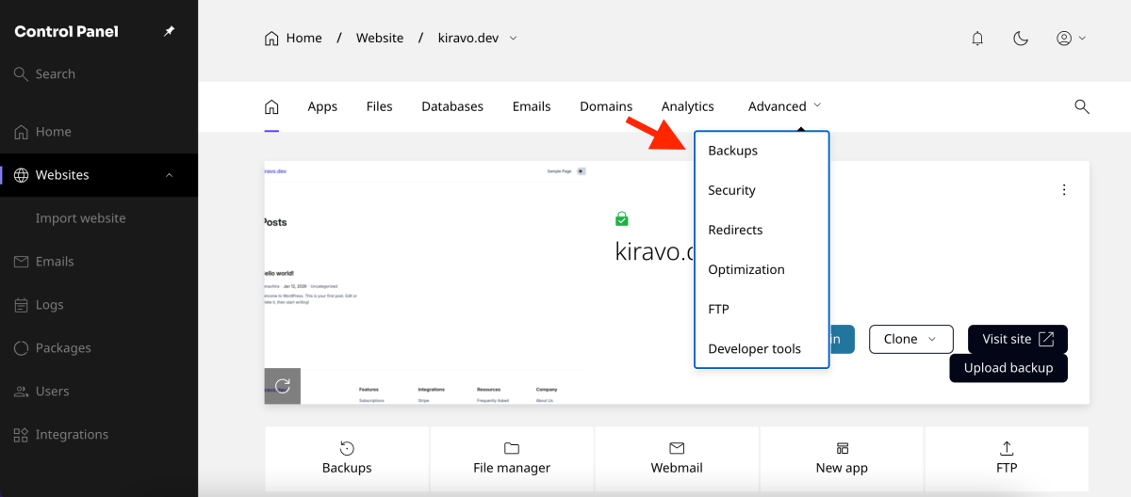The height and width of the screenshot is (497, 1131).
Task: Expand the kiravo.dev breadcrumb dropdown
Action: (x=513, y=39)
